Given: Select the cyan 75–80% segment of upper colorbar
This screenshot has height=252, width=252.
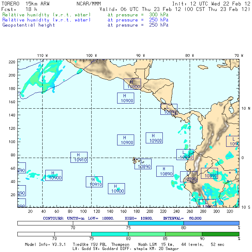Looking at the screenshot, I should (156, 223).
